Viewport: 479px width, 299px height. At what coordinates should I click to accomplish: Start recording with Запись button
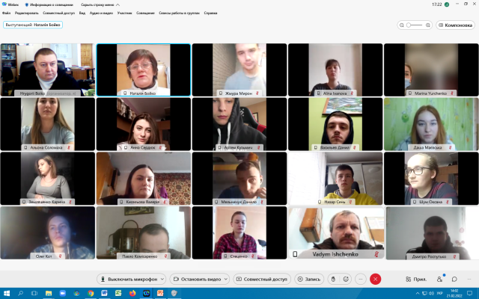[x=309, y=279]
